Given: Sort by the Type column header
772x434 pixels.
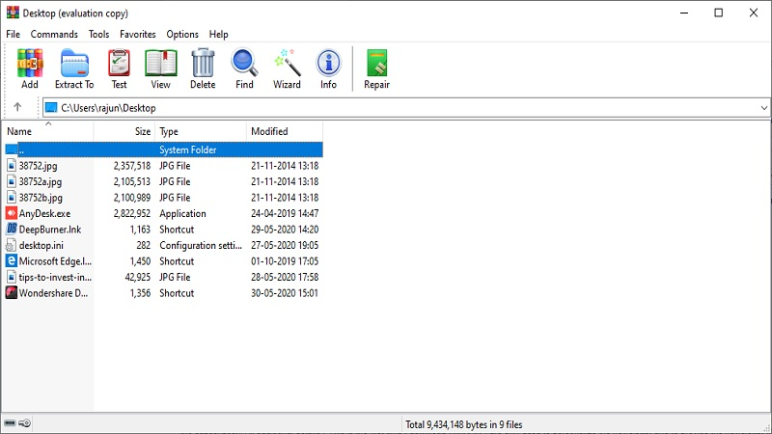Looking at the screenshot, I should [201, 131].
